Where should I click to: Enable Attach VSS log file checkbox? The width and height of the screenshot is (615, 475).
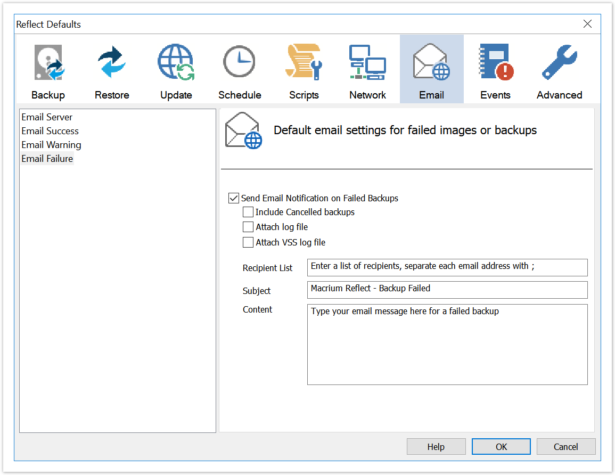tap(248, 242)
